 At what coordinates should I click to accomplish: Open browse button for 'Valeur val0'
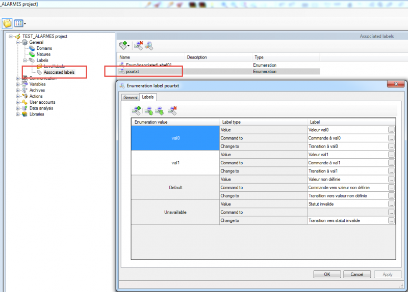pyautogui.click(x=391, y=130)
